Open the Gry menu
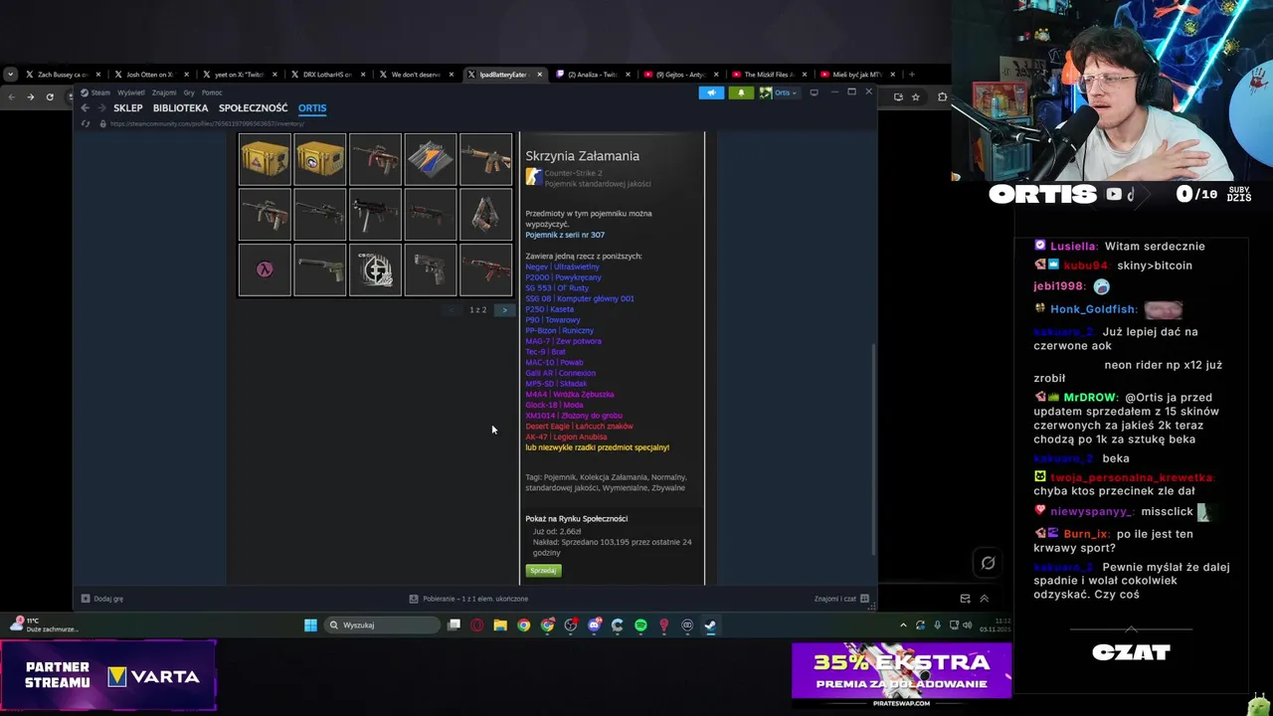Viewport: 1273px width, 716px height. tap(189, 92)
